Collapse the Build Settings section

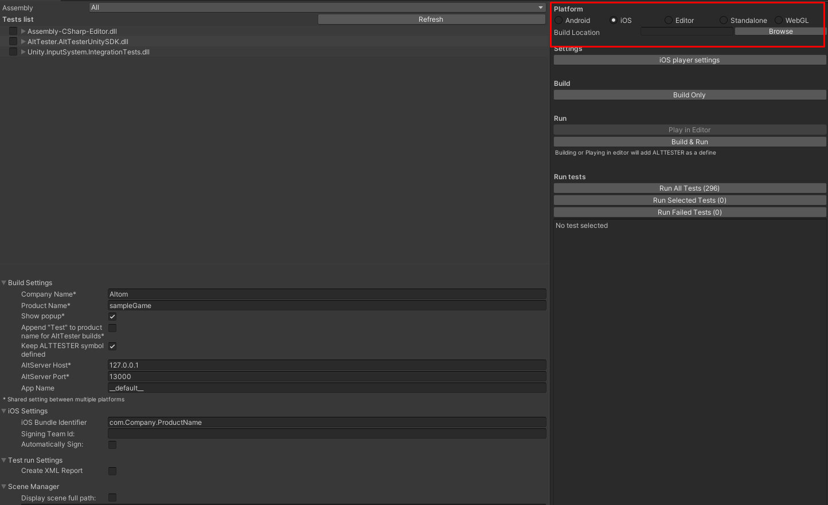(x=5, y=283)
